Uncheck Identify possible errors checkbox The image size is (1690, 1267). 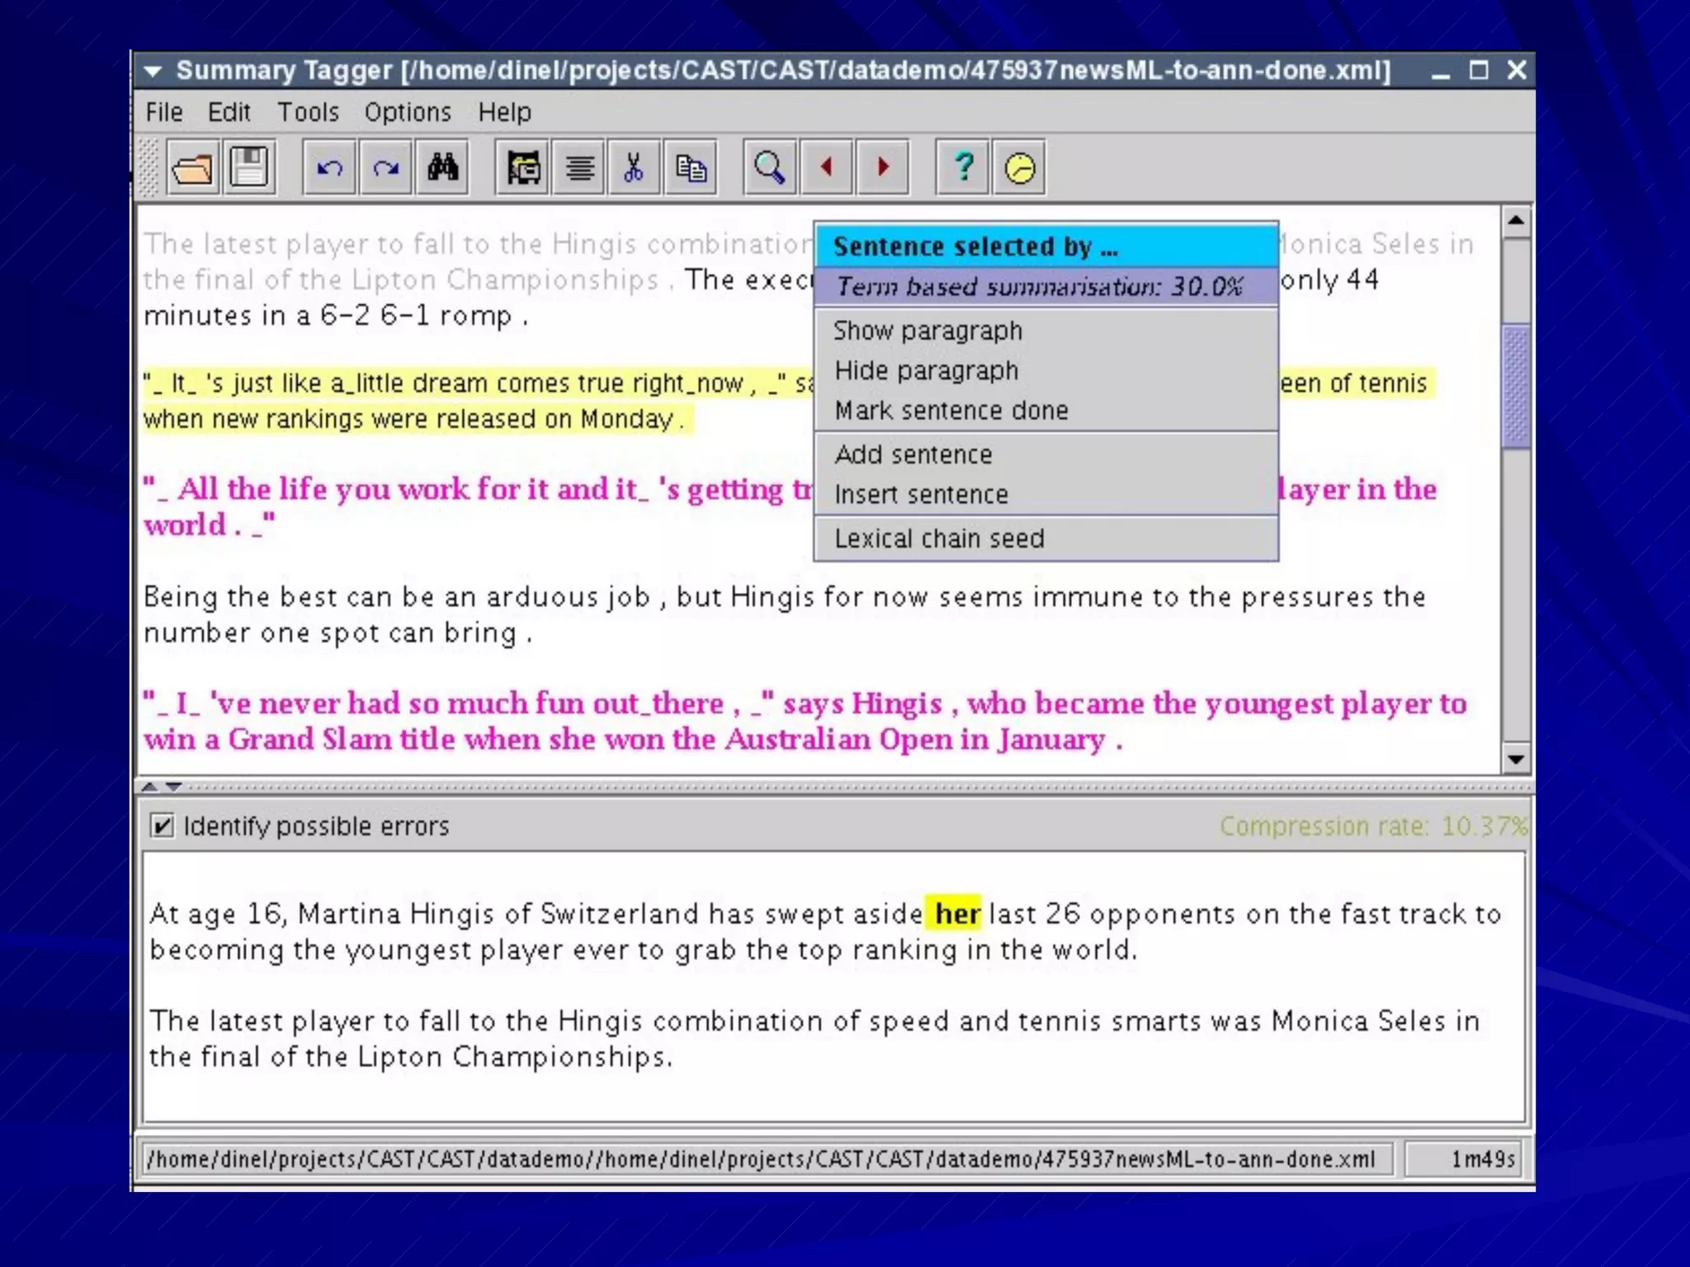pyautogui.click(x=163, y=826)
